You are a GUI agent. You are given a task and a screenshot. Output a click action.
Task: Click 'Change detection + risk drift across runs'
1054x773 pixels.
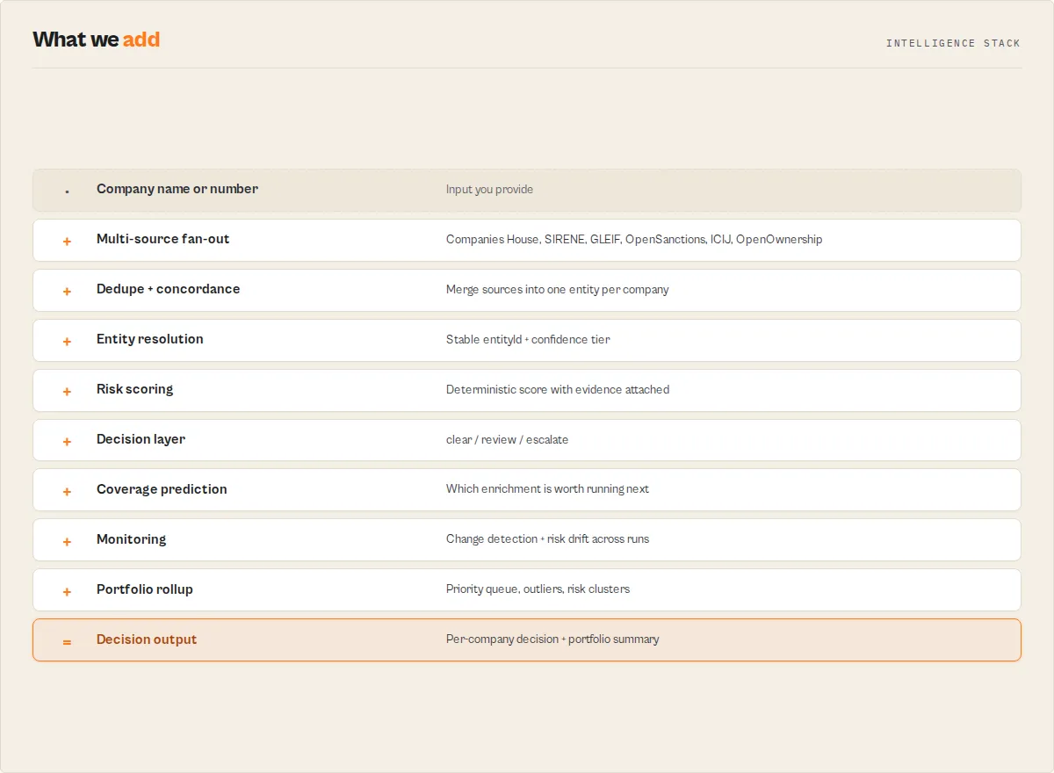(547, 539)
